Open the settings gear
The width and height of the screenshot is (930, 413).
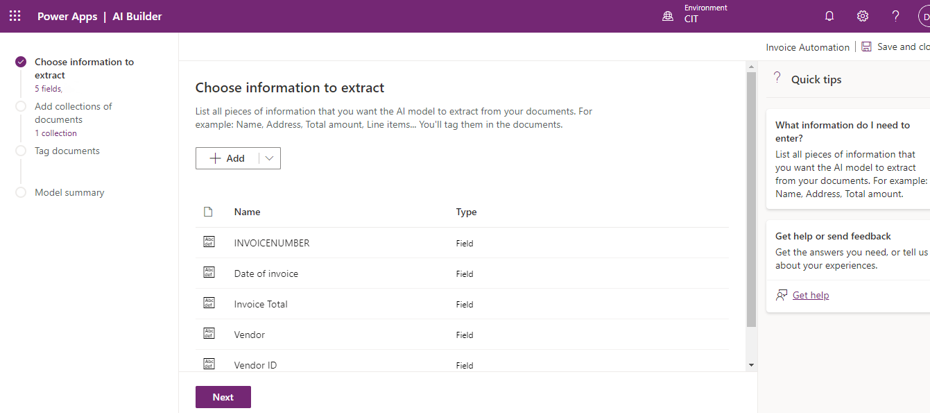coord(863,16)
